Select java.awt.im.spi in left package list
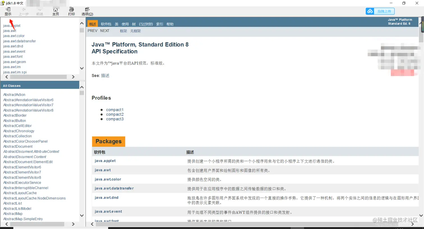This screenshot has height=229, width=424. coord(15,72)
